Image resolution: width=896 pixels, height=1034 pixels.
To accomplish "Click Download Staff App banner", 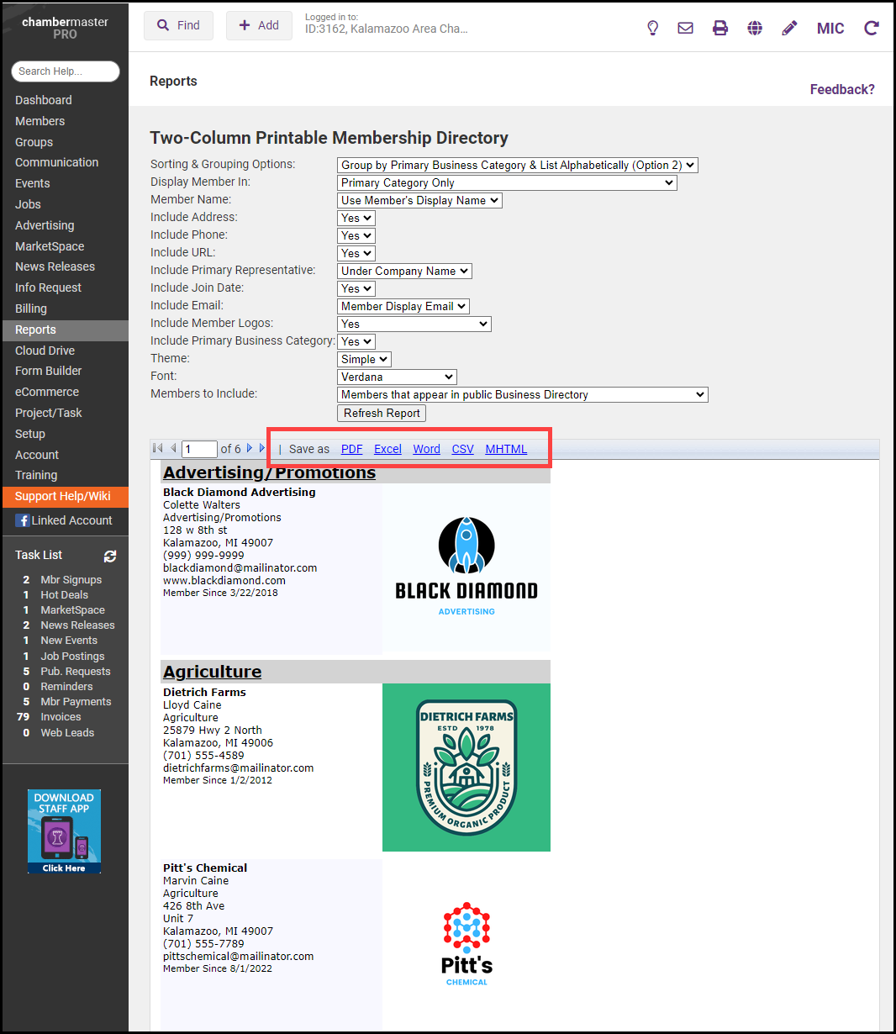I will 64,831.
